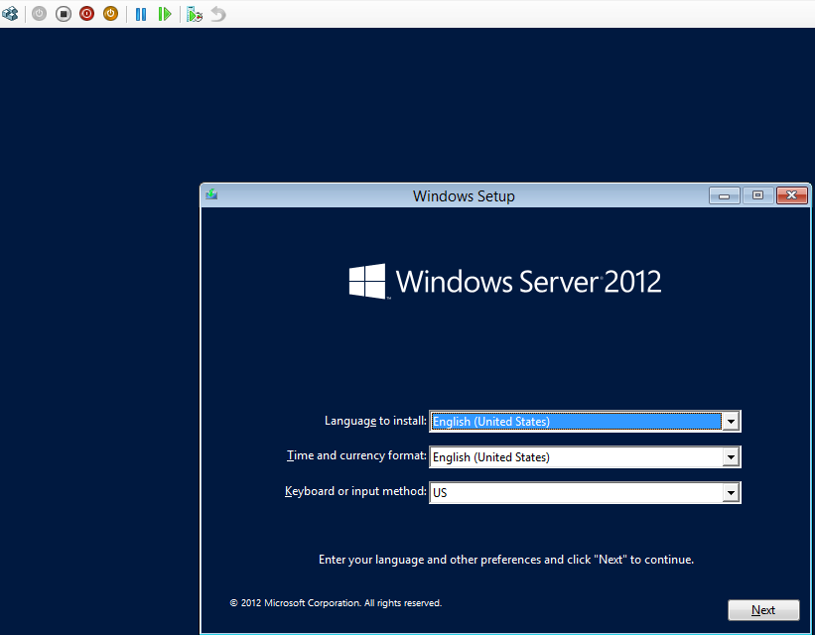
Task: Shut down the VM using the red power icon
Action: coord(86,14)
